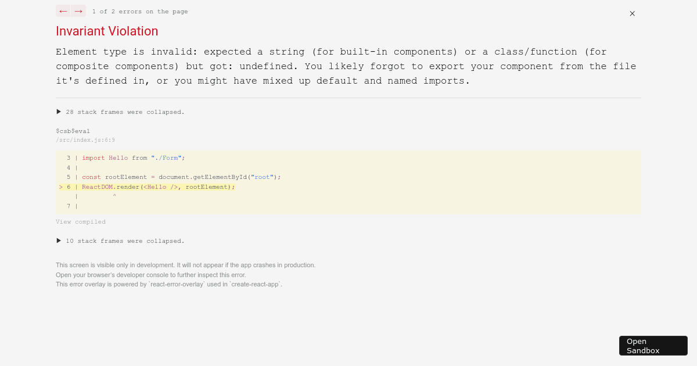
Task: Click the create-react-app footer mention
Action: pos(255,284)
